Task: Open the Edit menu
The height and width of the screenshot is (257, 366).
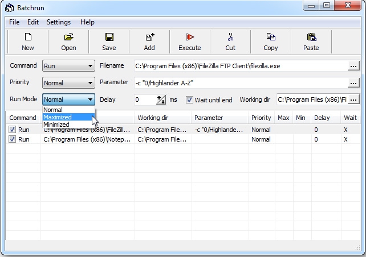Action: click(x=33, y=22)
